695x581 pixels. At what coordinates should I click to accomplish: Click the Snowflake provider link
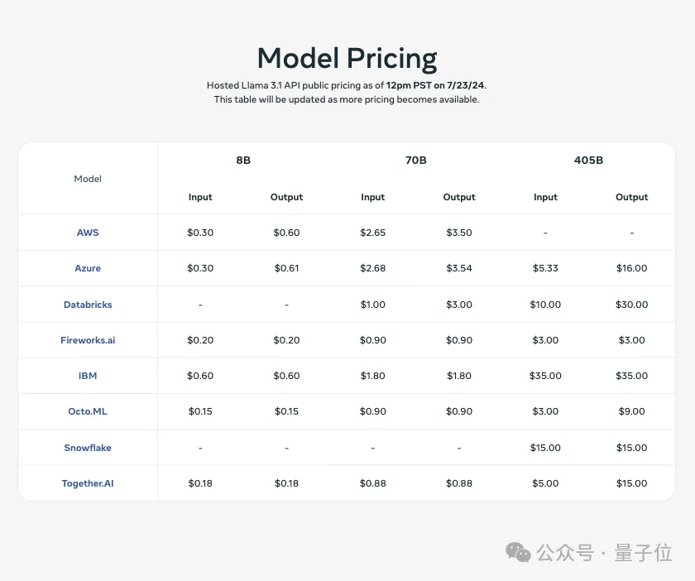(88, 448)
